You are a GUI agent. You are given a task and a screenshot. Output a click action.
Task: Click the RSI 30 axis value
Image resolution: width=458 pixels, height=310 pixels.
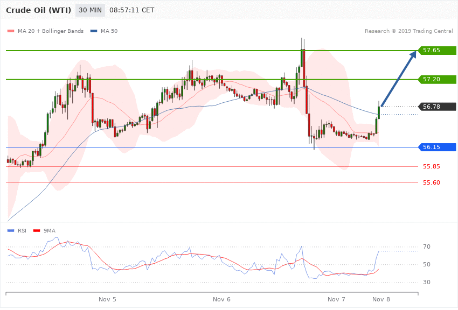click(427, 283)
